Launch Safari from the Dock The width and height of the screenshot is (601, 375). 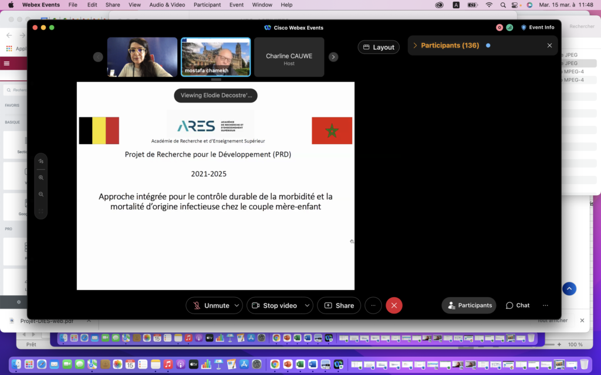point(42,364)
